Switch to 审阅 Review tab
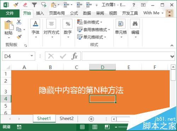 click(x=100, y=13)
